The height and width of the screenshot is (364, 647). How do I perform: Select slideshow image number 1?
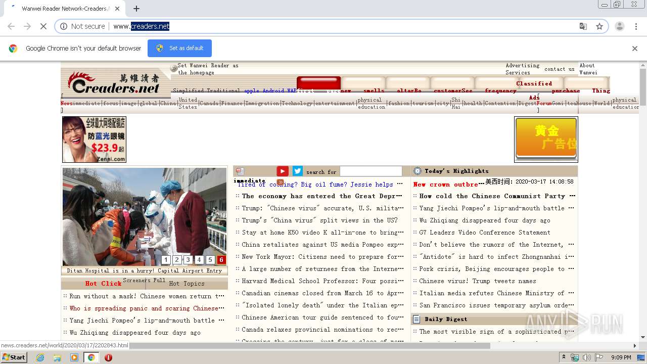click(166, 260)
